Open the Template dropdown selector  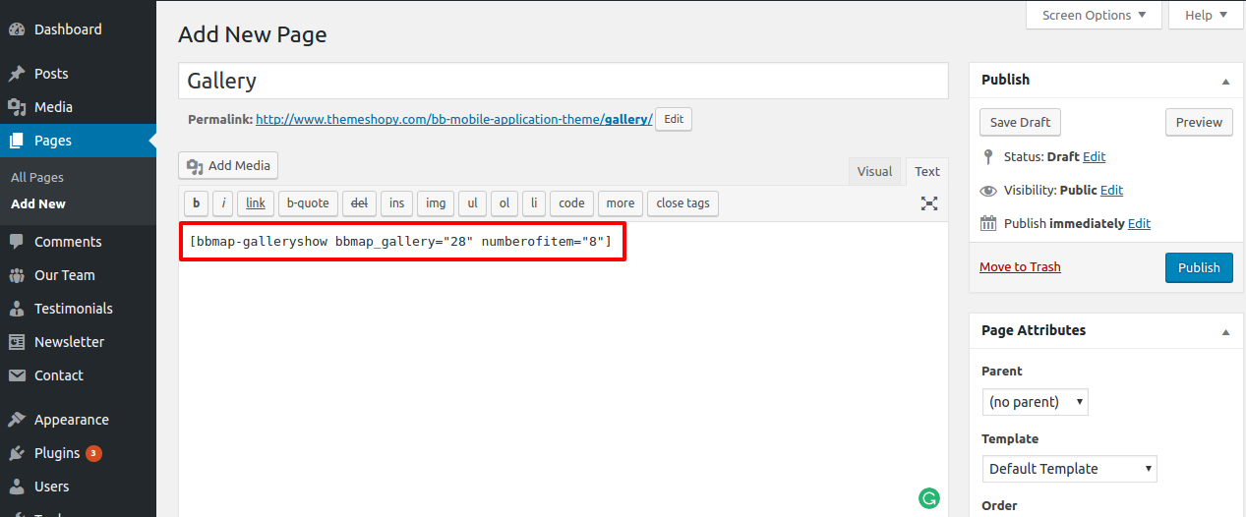1069,469
